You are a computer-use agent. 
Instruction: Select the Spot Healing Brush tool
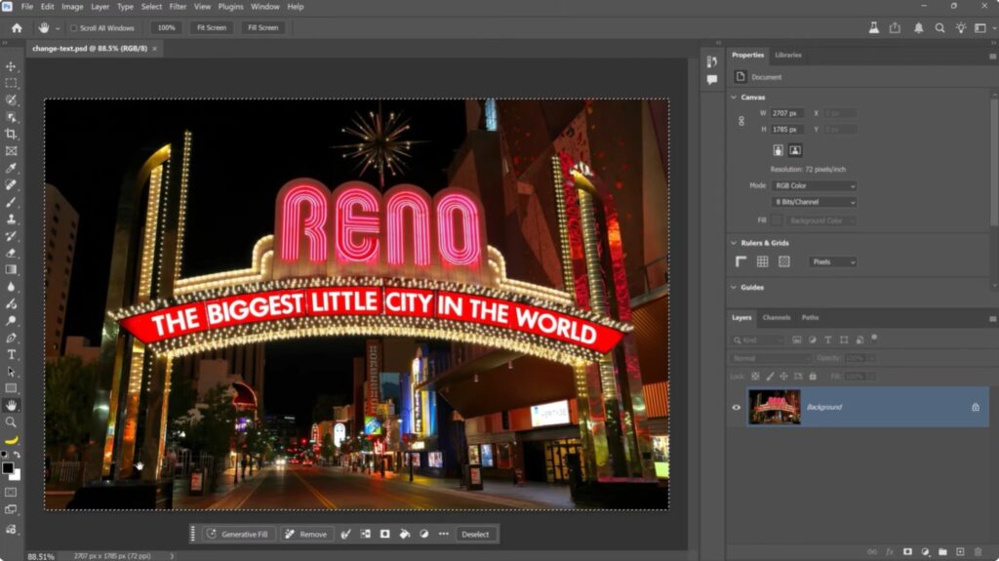pyautogui.click(x=11, y=184)
